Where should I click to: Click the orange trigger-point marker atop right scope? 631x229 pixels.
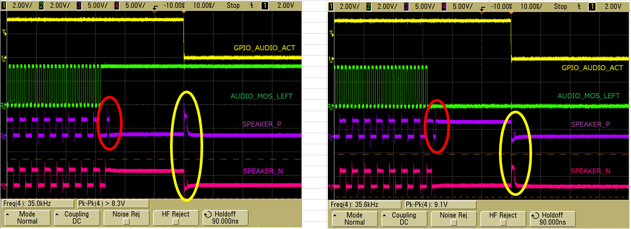point(510,13)
